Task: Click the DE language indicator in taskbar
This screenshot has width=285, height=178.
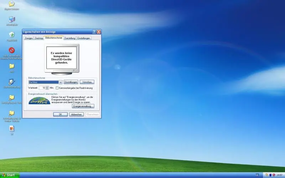Action: pos(257,175)
